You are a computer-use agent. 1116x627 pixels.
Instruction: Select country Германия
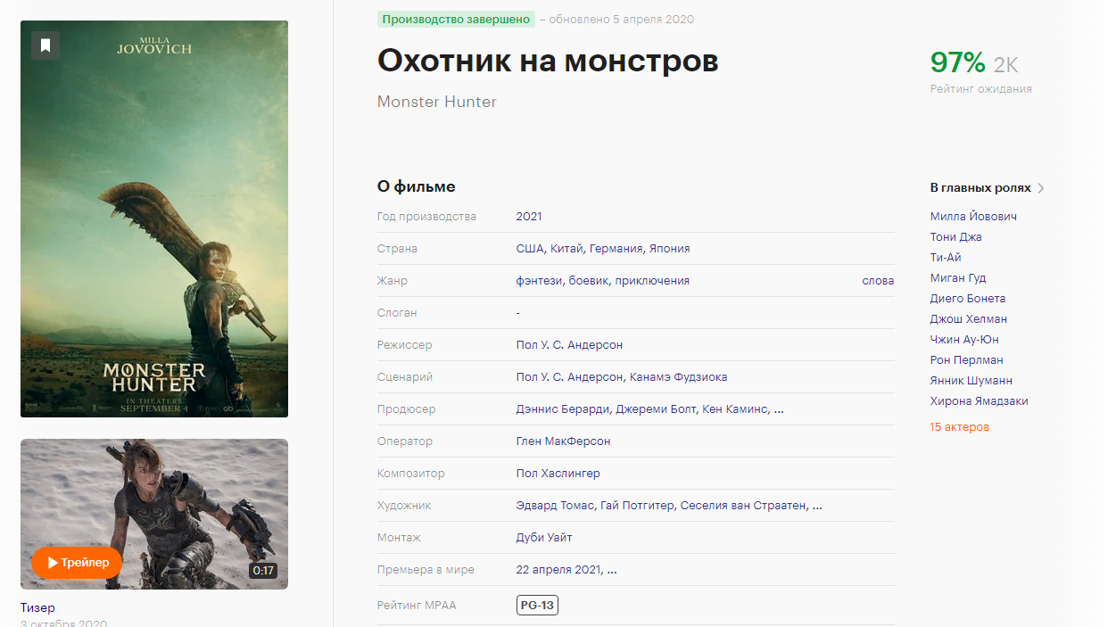(x=615, y=249)
